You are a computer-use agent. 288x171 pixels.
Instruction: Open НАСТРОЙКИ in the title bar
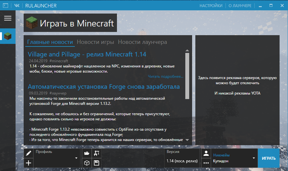click(x=211, y=6)
